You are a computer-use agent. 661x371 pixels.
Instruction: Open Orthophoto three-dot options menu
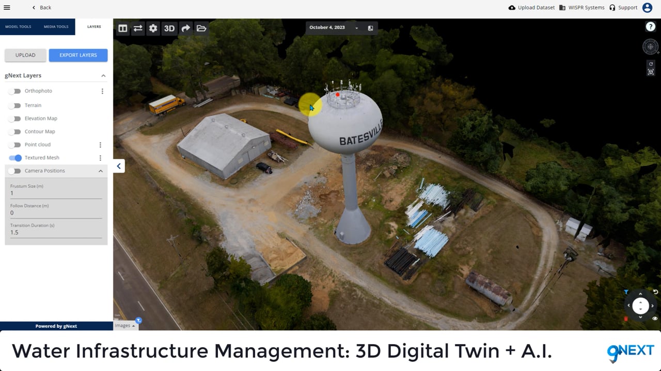click(102, 91)
